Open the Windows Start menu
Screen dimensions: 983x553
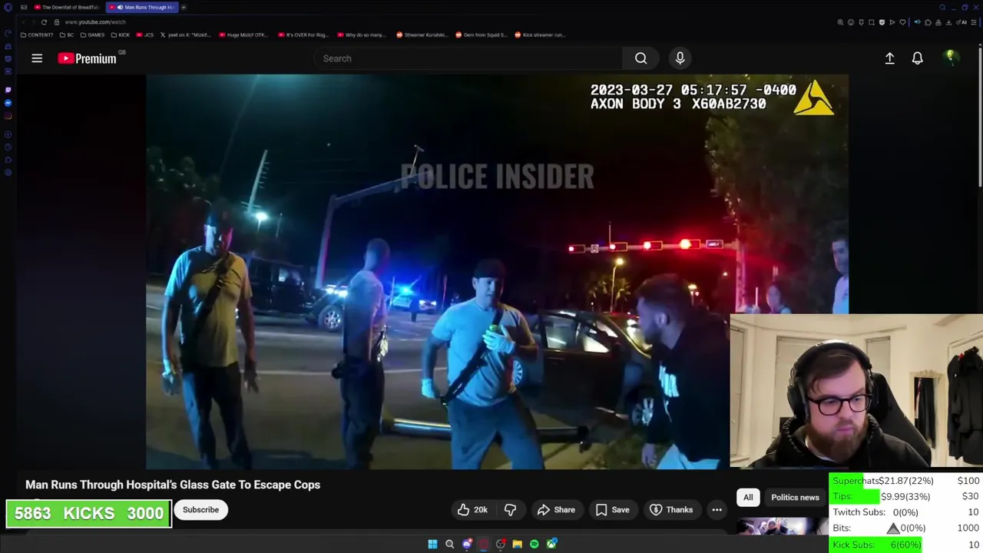(x=432, y=545)
